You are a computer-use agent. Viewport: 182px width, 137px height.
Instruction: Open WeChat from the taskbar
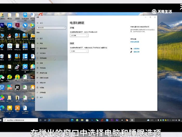click(97, 120)
